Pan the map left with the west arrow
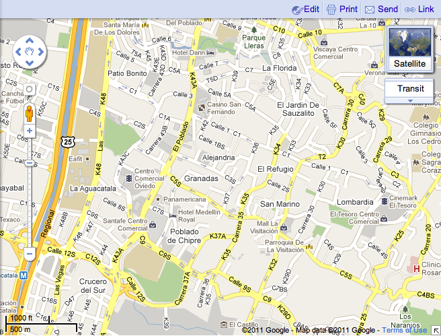This screenshot has width=441, height=336. point(18,52)
